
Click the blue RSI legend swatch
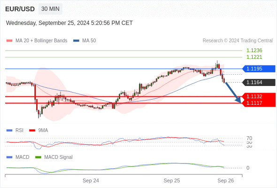tap(9, 131)
